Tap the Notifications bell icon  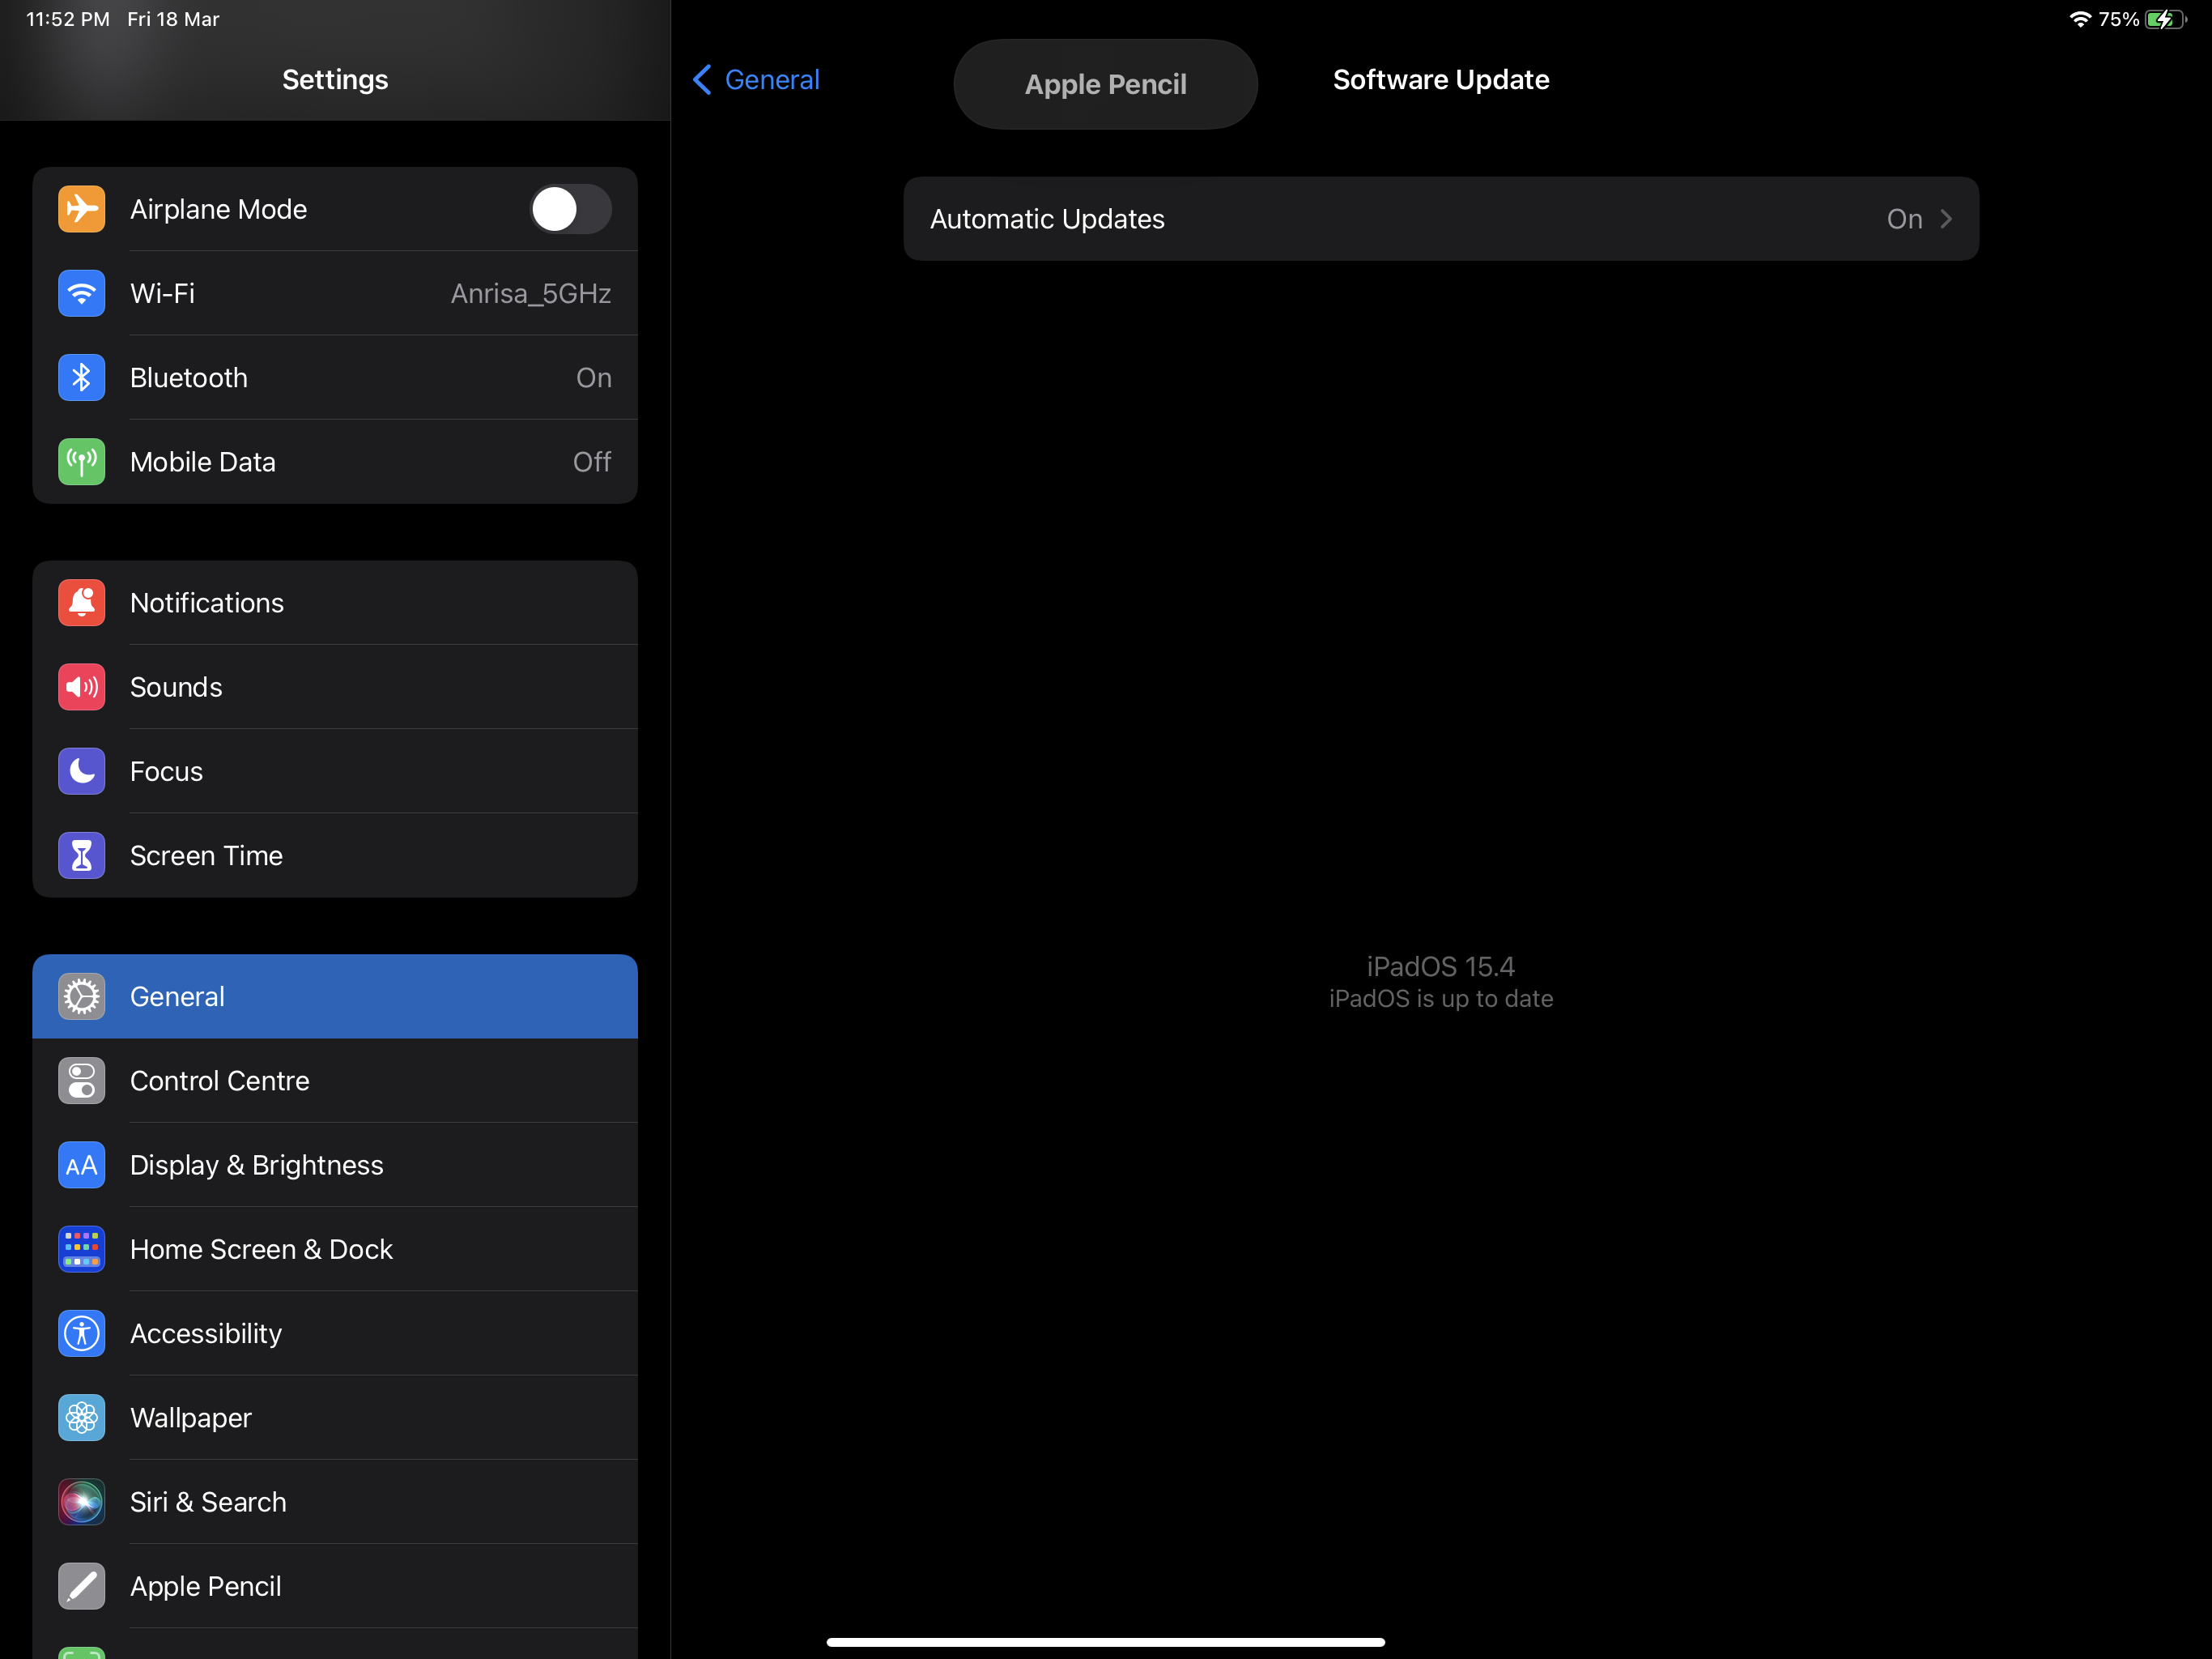coord(81,603)
